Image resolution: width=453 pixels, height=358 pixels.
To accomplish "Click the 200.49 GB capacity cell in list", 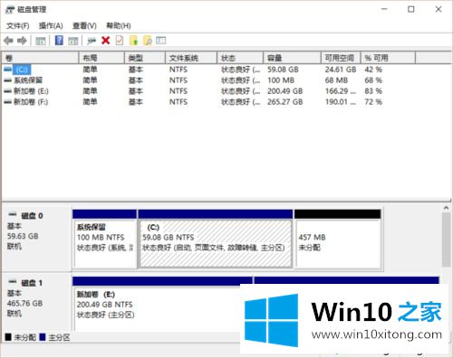I will click(285, 91).
